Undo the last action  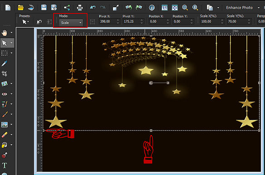(x=92, y=8)
